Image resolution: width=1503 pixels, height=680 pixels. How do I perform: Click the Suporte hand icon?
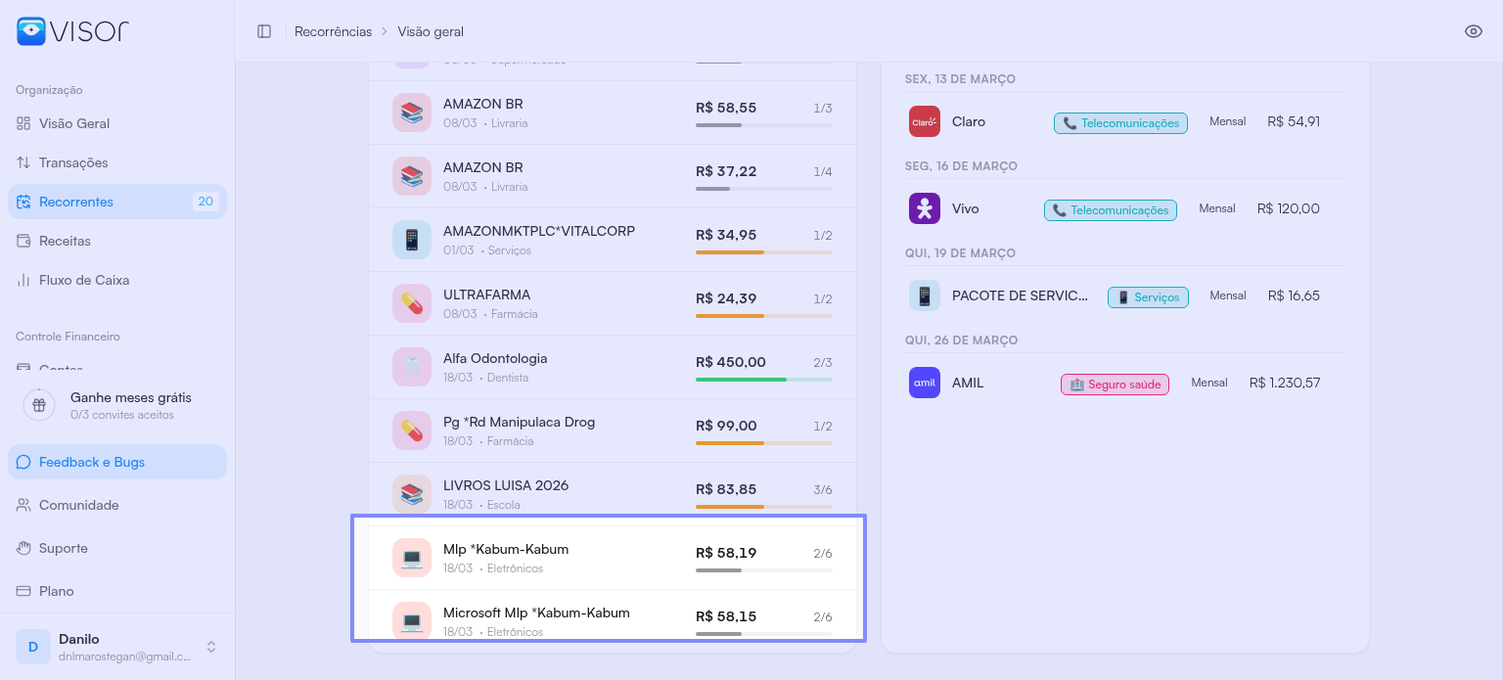click(x=23, y=548)
